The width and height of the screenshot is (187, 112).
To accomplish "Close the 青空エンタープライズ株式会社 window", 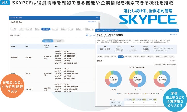I will 177,31.
